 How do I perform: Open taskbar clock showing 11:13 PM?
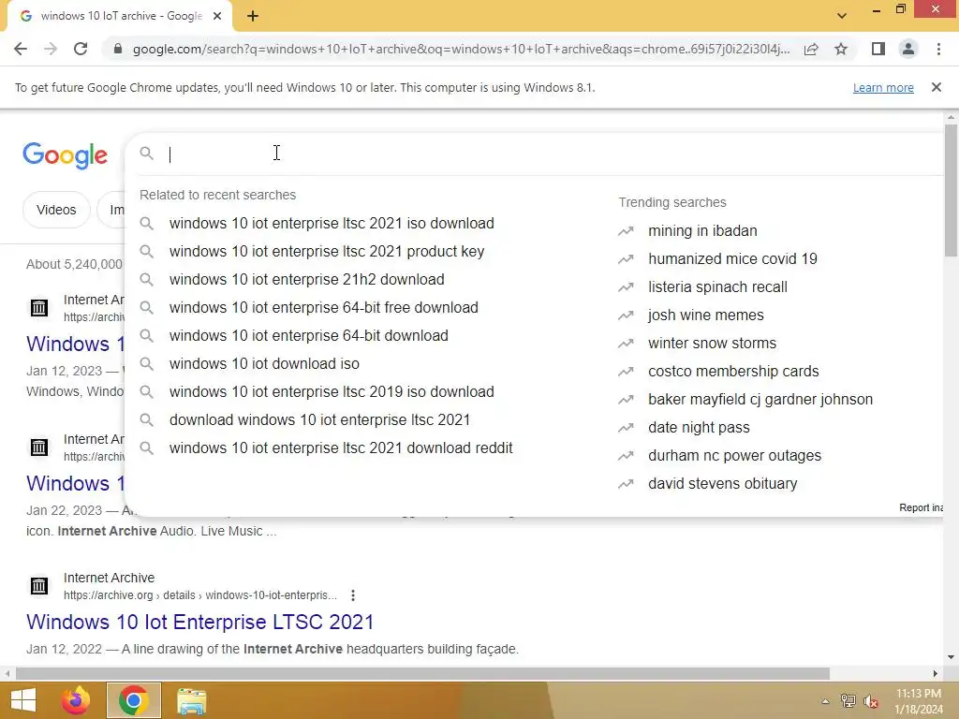coord(919,701)
